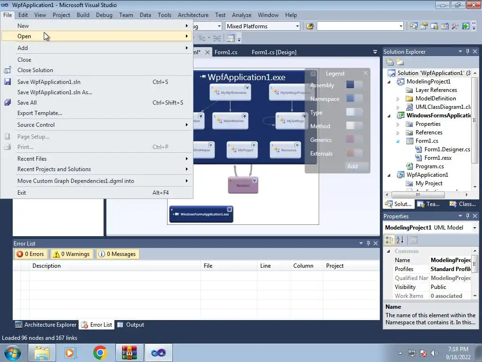Click the Visual Studio taskbar icon
Image resolution: width=482 pixels, height=362 pixels.
coord(159,353)
